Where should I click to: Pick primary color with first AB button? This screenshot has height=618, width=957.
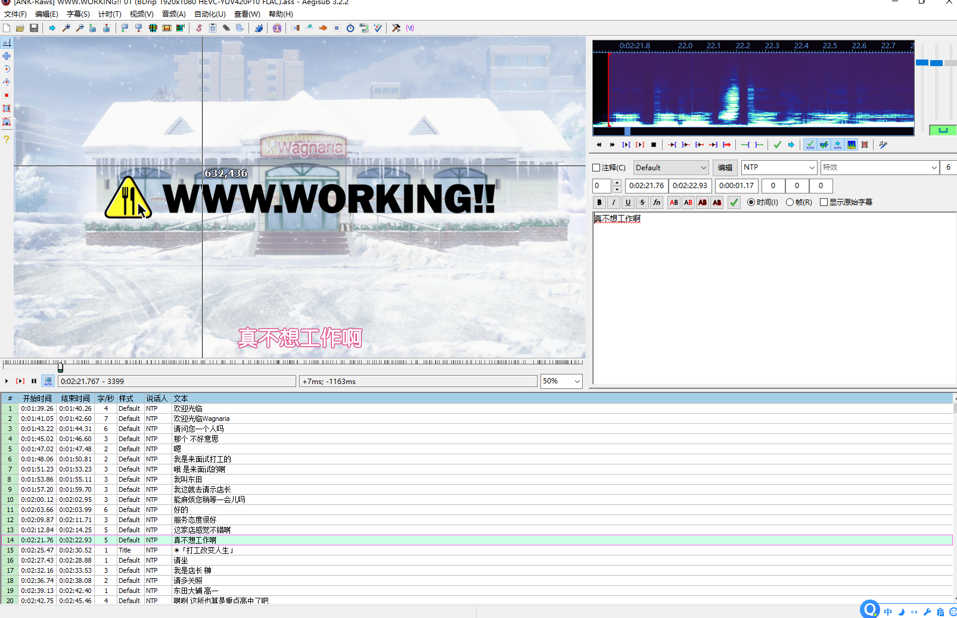click(x=674, y=202)
